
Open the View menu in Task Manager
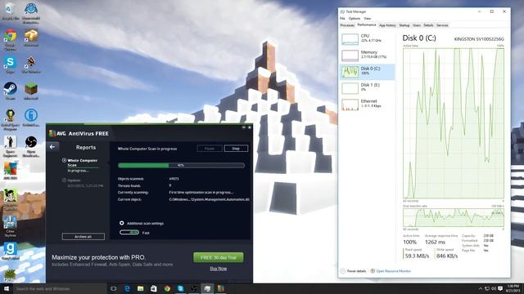point(368,19)
